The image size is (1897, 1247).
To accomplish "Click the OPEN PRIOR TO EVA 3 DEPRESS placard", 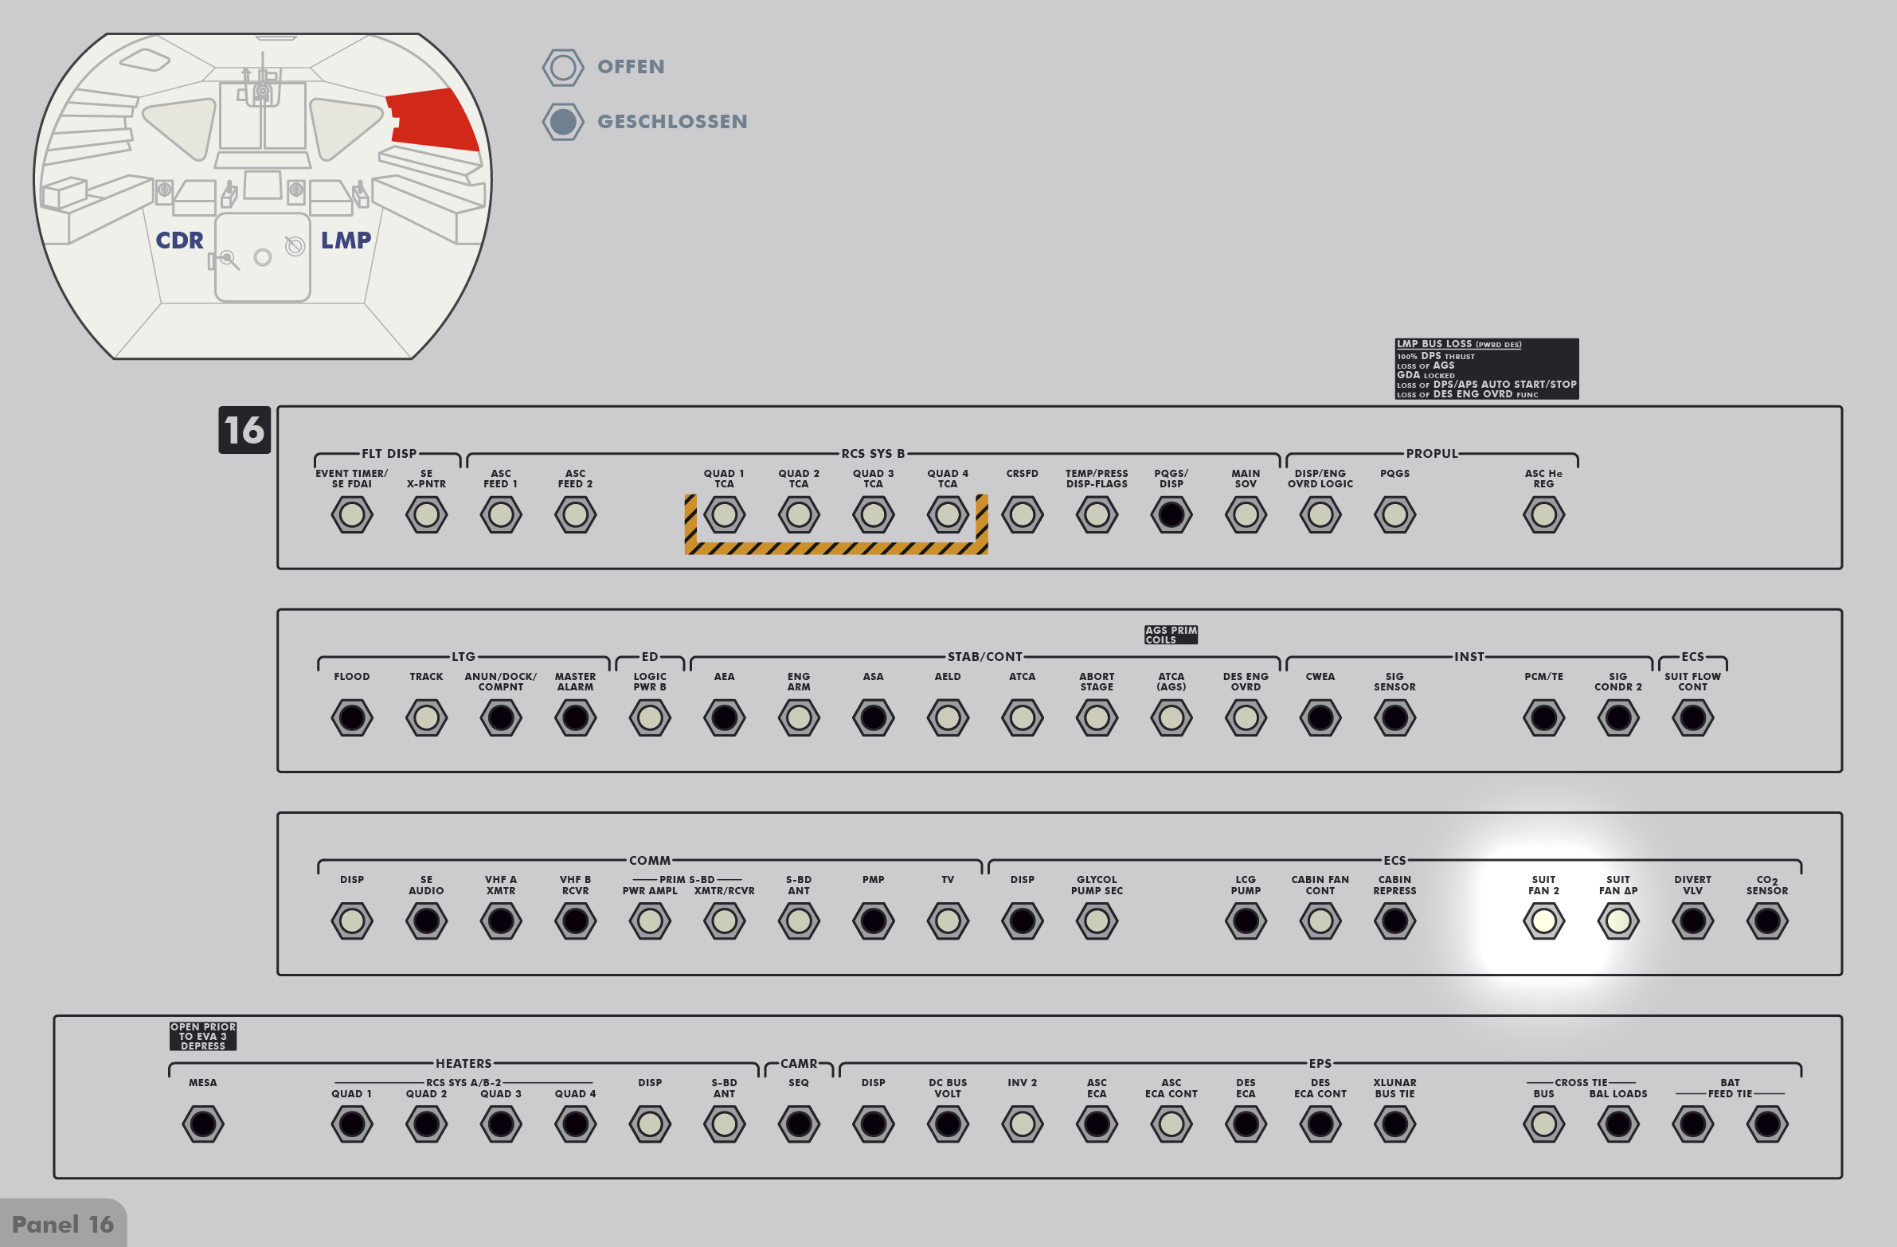I will (202, 1036).
